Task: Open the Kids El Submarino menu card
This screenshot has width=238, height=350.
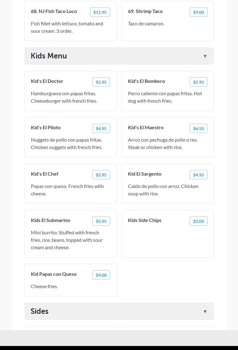Action: (x=70, y=240)
